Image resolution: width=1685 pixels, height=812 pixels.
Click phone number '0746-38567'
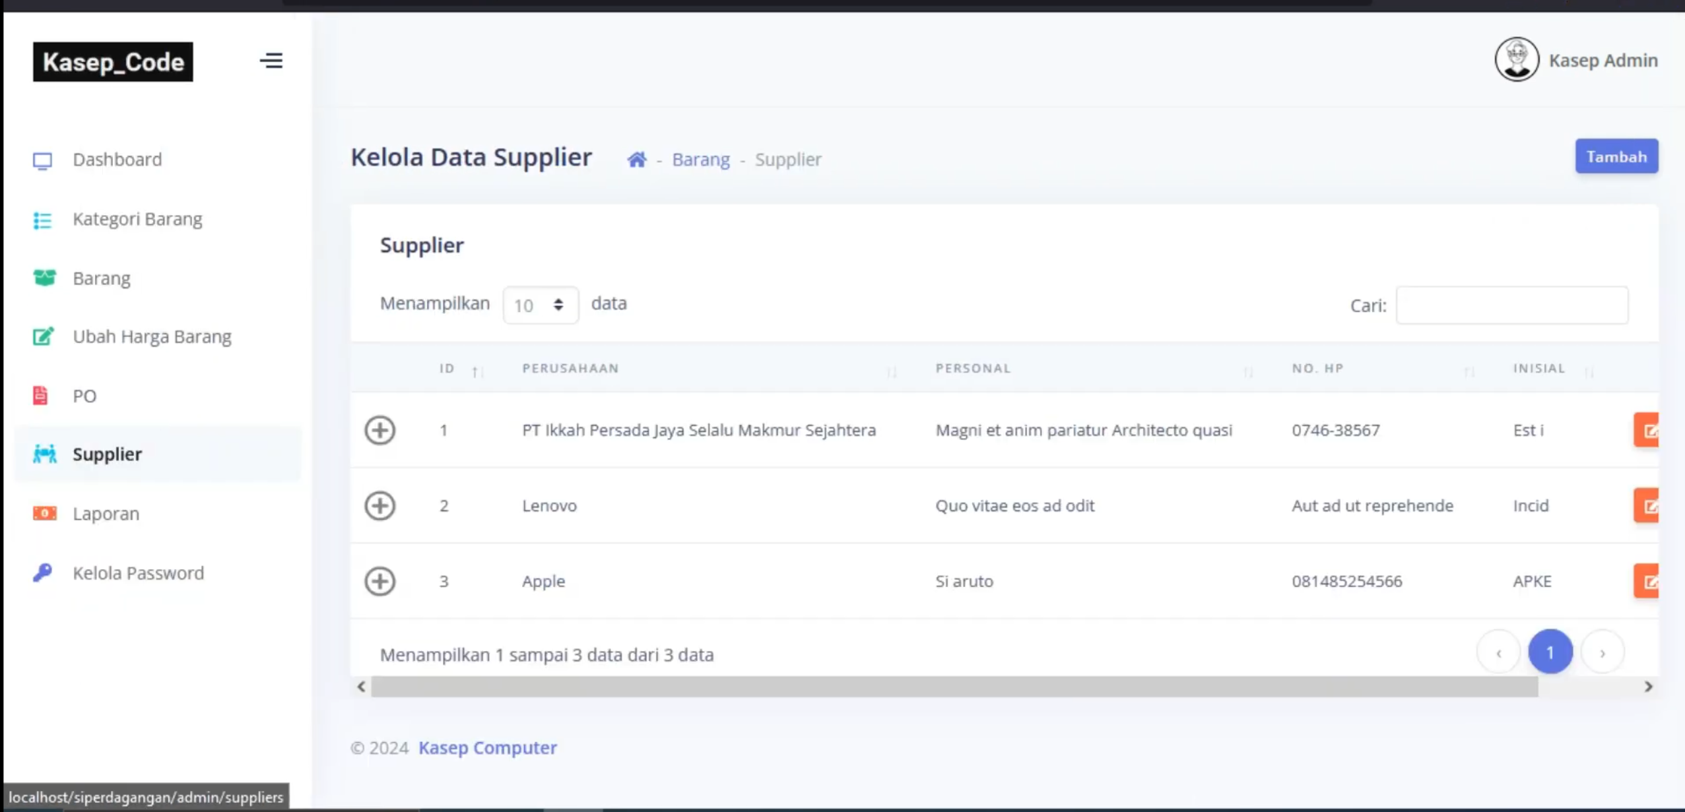[x=1336, y=430]
